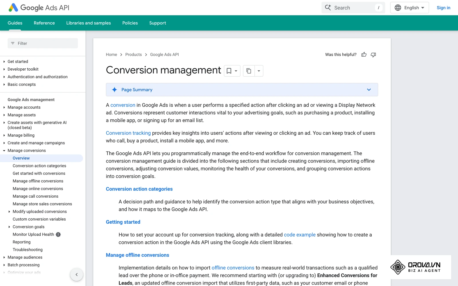Viewport: 458px width, 286px height.
Task: Click the bookmark icon beside page title
Action: pyautogui.click(x=229, y=71)
